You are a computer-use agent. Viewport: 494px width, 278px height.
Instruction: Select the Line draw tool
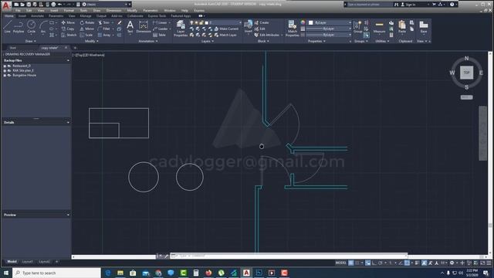click(8, 27)
